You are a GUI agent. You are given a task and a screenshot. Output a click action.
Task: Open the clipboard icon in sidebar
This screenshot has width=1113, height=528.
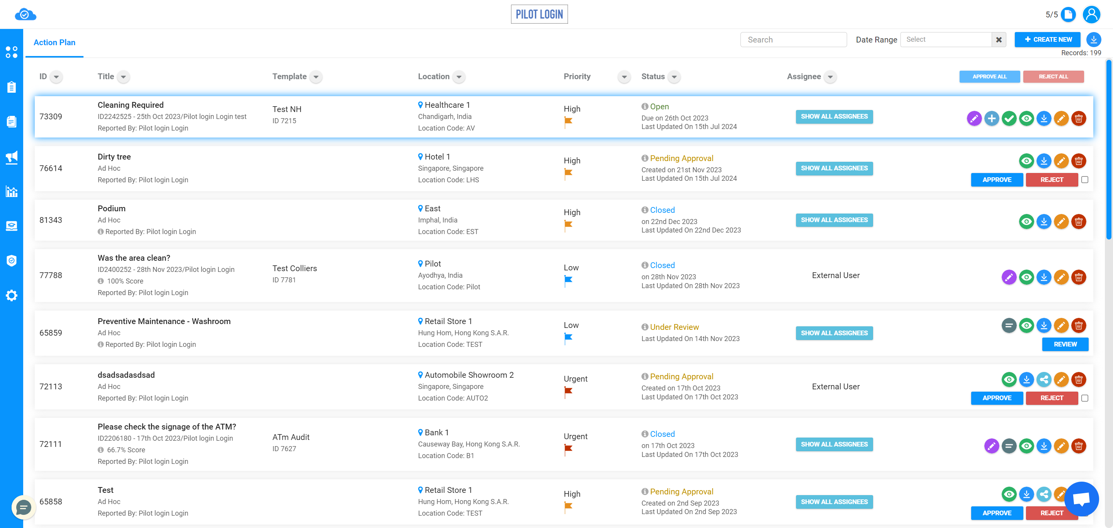coord(12,87)
